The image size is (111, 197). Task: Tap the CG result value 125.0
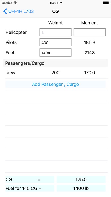pyautogui.click(x=81, y=179)
